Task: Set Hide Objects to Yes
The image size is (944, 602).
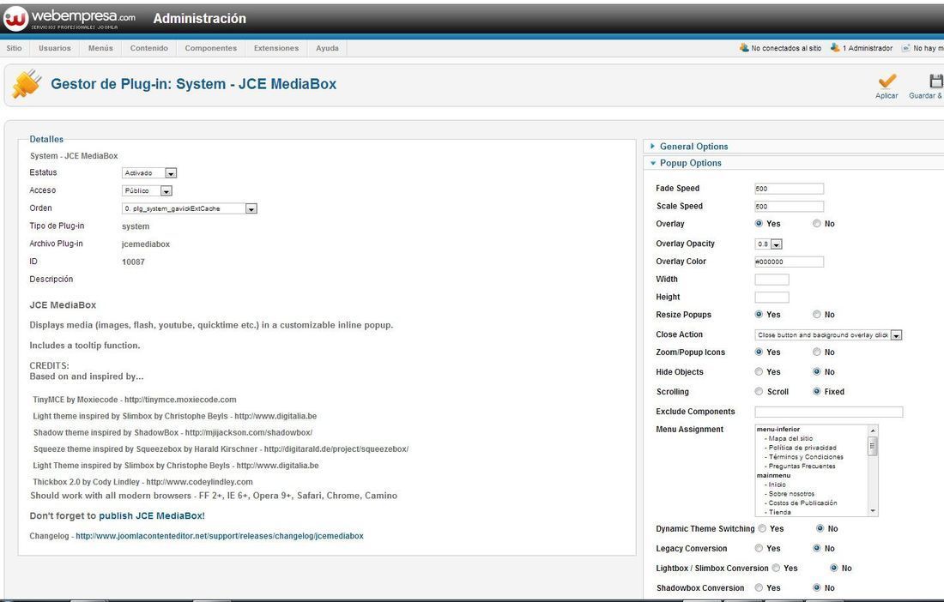Action: 759,371
